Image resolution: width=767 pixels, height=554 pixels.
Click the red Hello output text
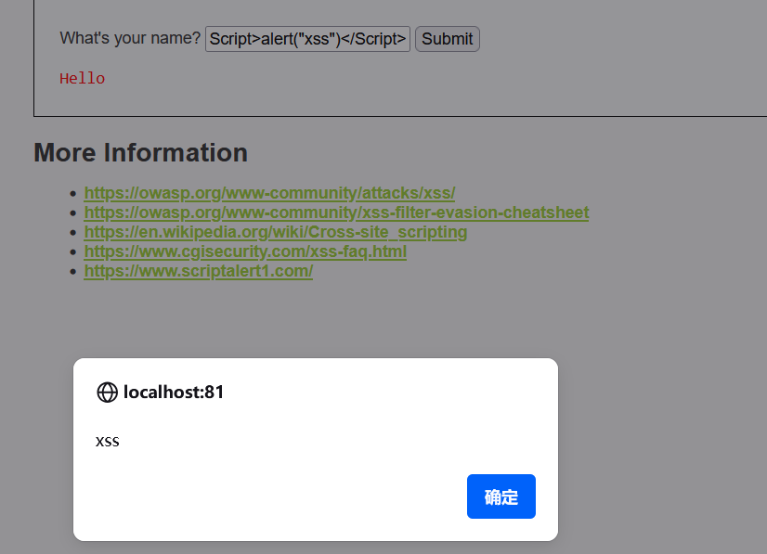(82, 78)
